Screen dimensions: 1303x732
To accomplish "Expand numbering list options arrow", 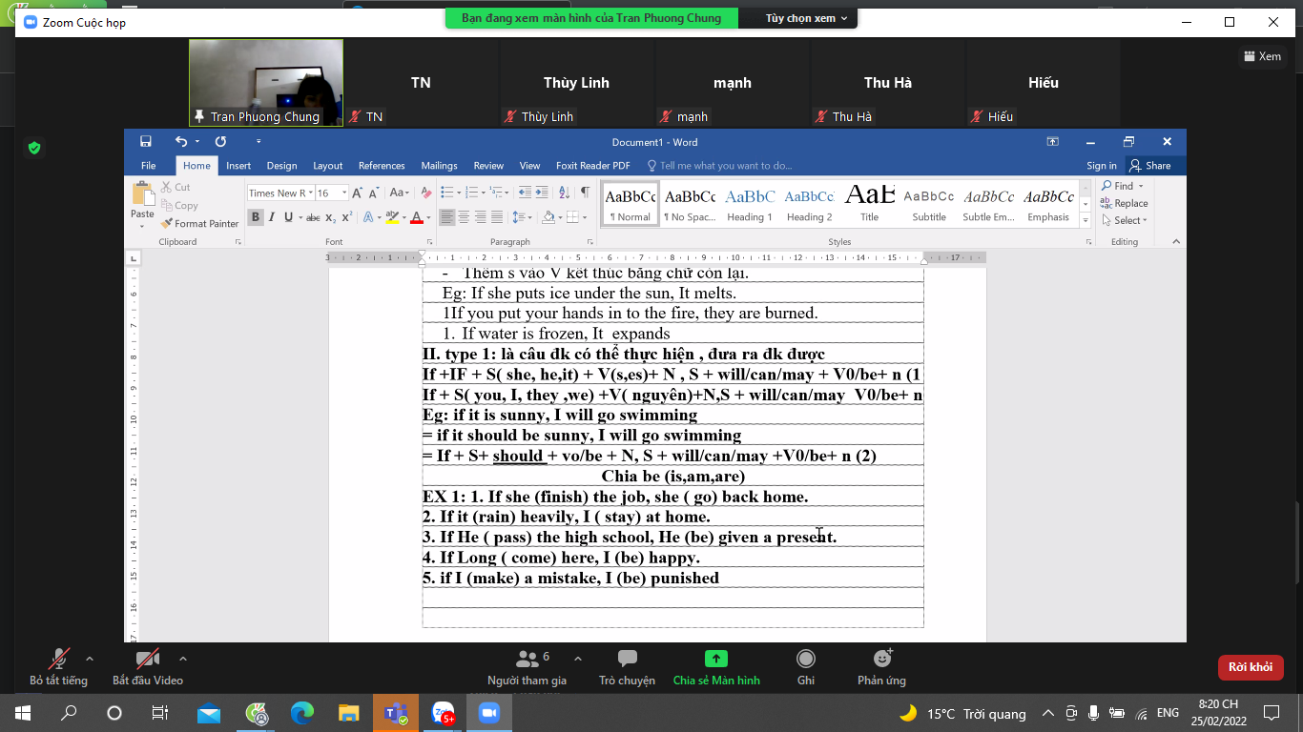I will [x=483, y=193].
